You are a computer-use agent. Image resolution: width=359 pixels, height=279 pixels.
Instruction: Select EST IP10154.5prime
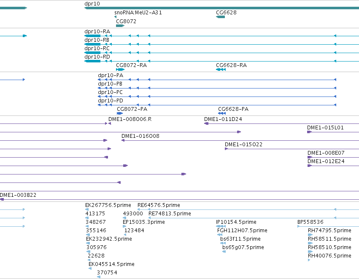(236, 222)
